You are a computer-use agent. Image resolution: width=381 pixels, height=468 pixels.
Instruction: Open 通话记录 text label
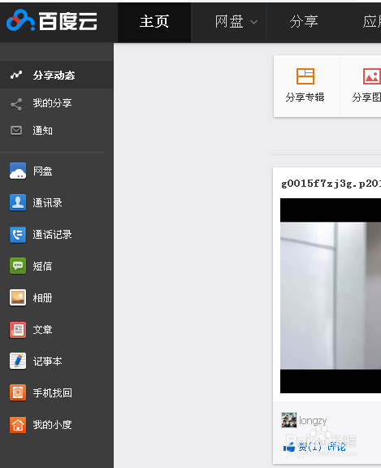pyautogui.click(x=52, y=234)
